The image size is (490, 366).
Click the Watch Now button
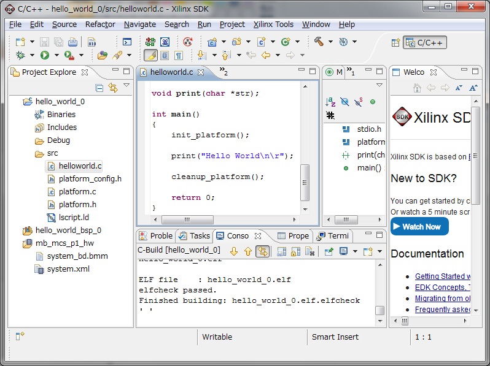pos(419,226)
